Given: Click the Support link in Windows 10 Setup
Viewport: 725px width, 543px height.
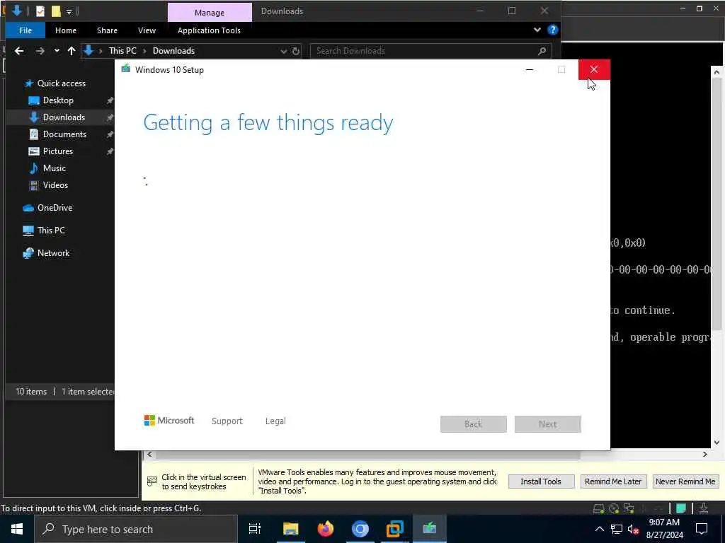Looking at the screenshot, I should pos(227,421).
